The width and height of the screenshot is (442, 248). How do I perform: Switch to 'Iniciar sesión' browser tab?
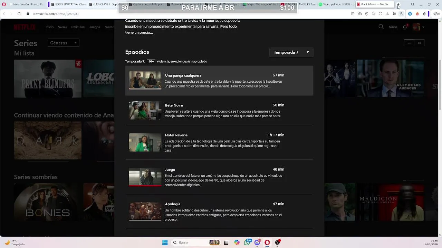point(27,4)
